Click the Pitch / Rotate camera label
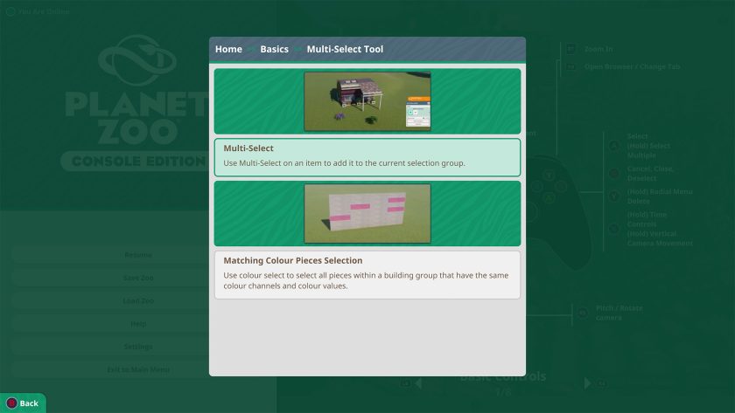735x413 pixels. tap(619, 313)
